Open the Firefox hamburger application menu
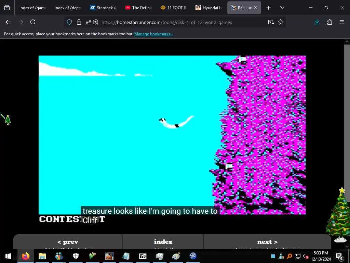This screenshot has height=263, width=350. pos(342,22)
